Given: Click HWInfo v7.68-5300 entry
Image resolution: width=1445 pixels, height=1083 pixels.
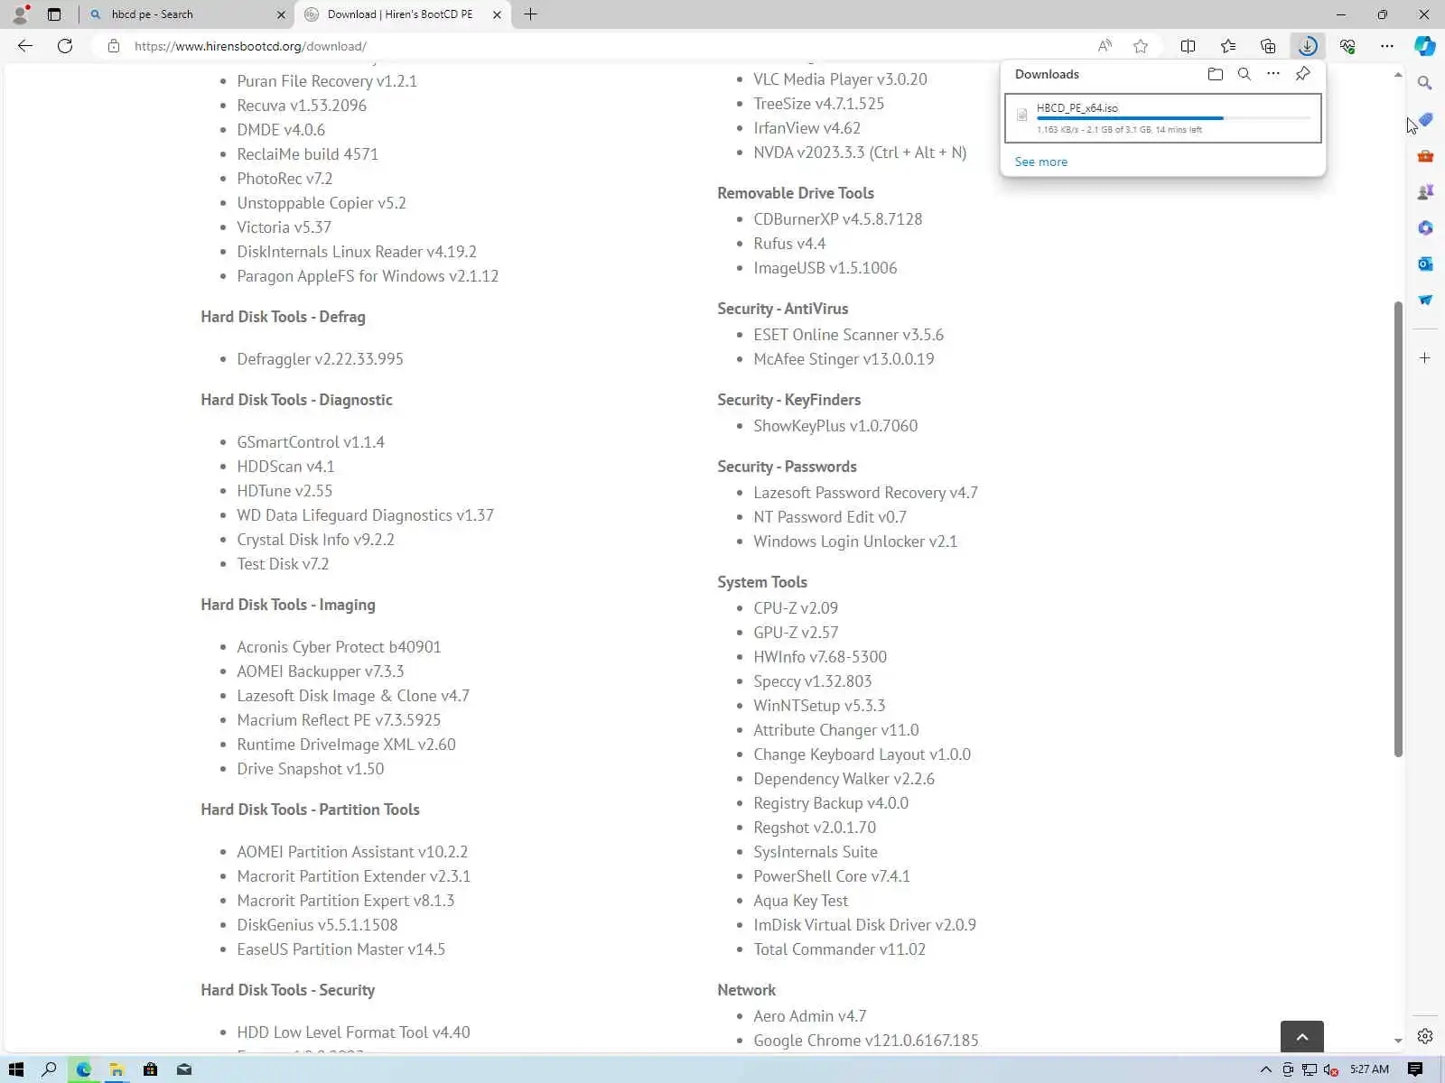Looking at the screenshot, I should (x=820, y=657).
